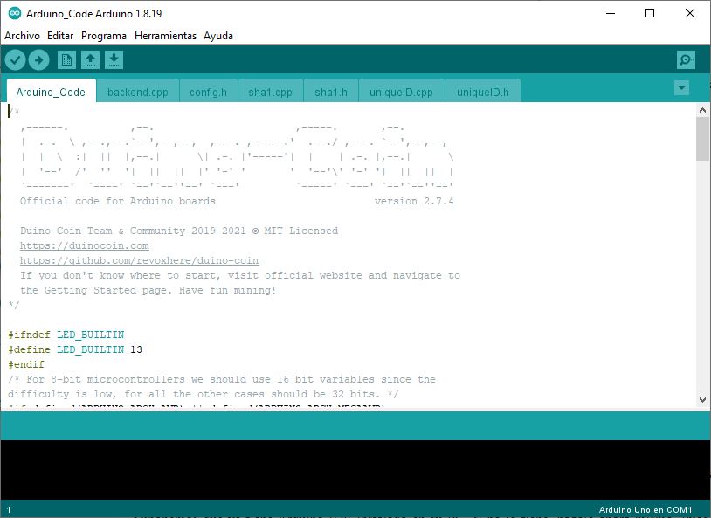Click the Verify checkmark button
The width and height of the screenshot is (711, 518).
pyautogui.click(x=15, y=60)
